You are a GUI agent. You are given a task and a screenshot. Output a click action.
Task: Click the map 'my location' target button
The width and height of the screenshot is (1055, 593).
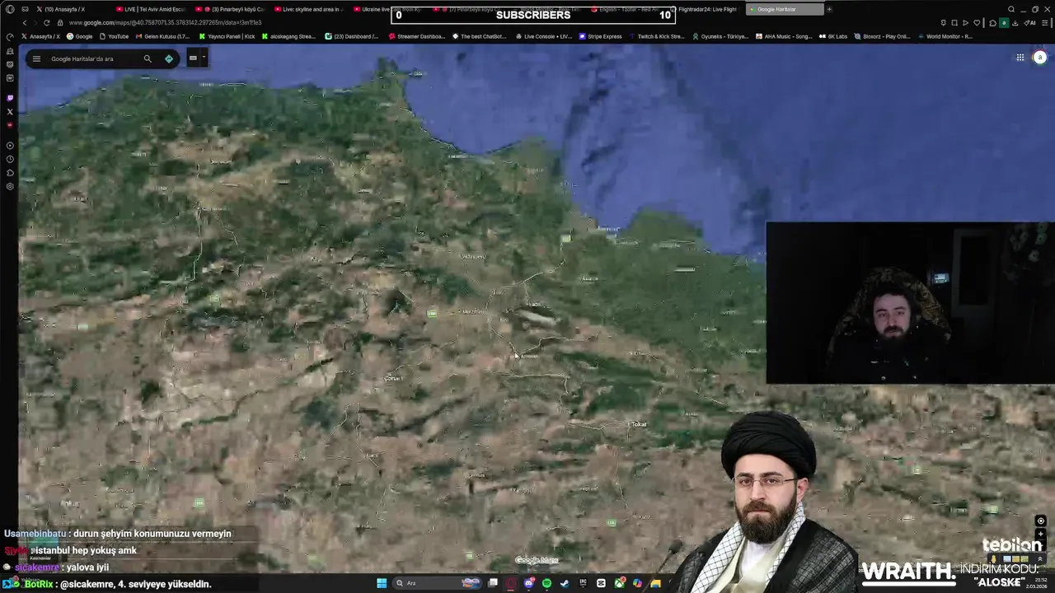coord(1040,521)
